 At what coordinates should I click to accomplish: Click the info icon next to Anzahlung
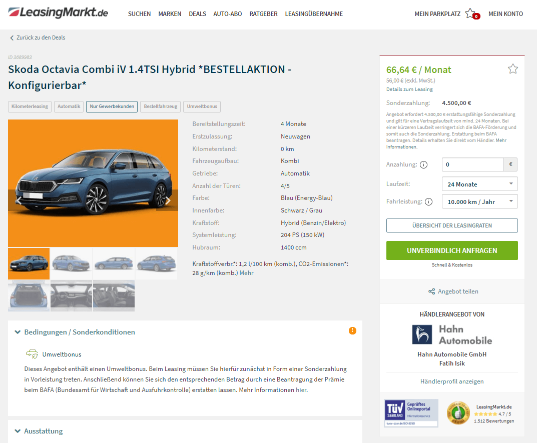423,165
